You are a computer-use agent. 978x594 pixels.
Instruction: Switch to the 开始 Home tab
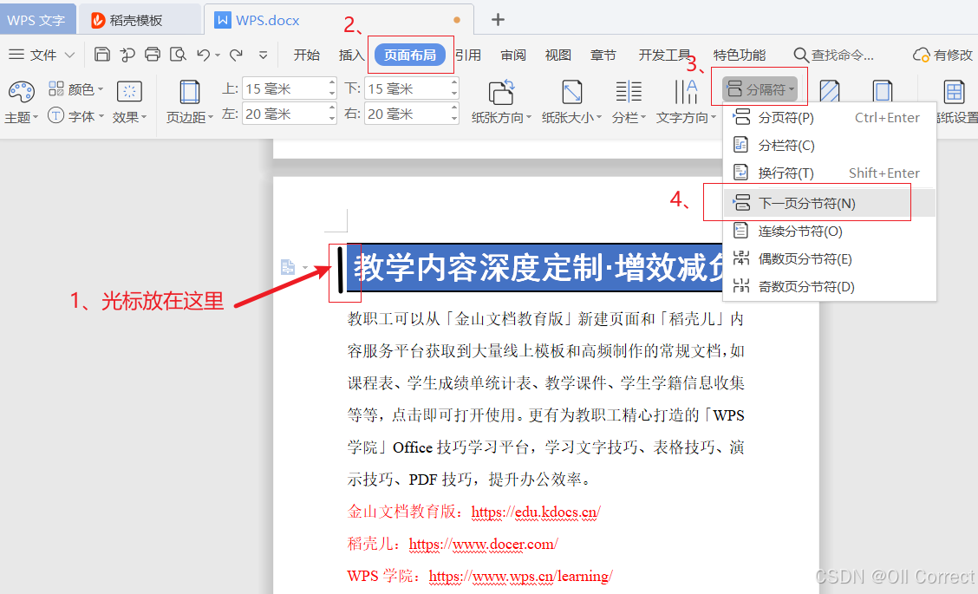pos(307,55)
